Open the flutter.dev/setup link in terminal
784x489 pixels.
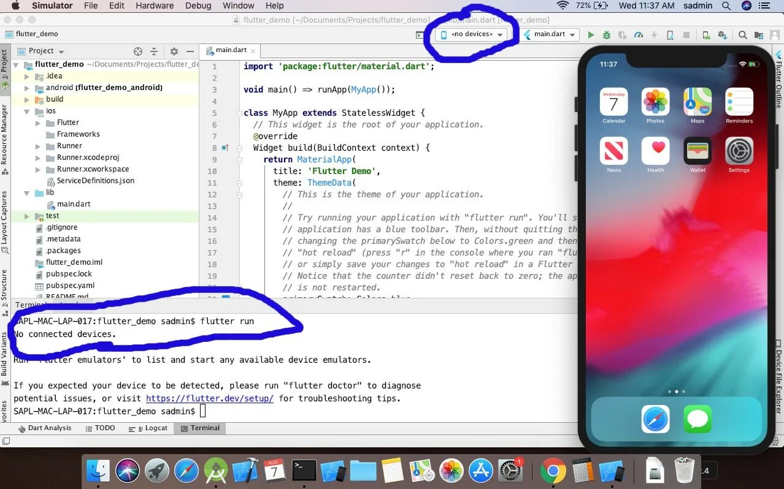tap(210, 398)
